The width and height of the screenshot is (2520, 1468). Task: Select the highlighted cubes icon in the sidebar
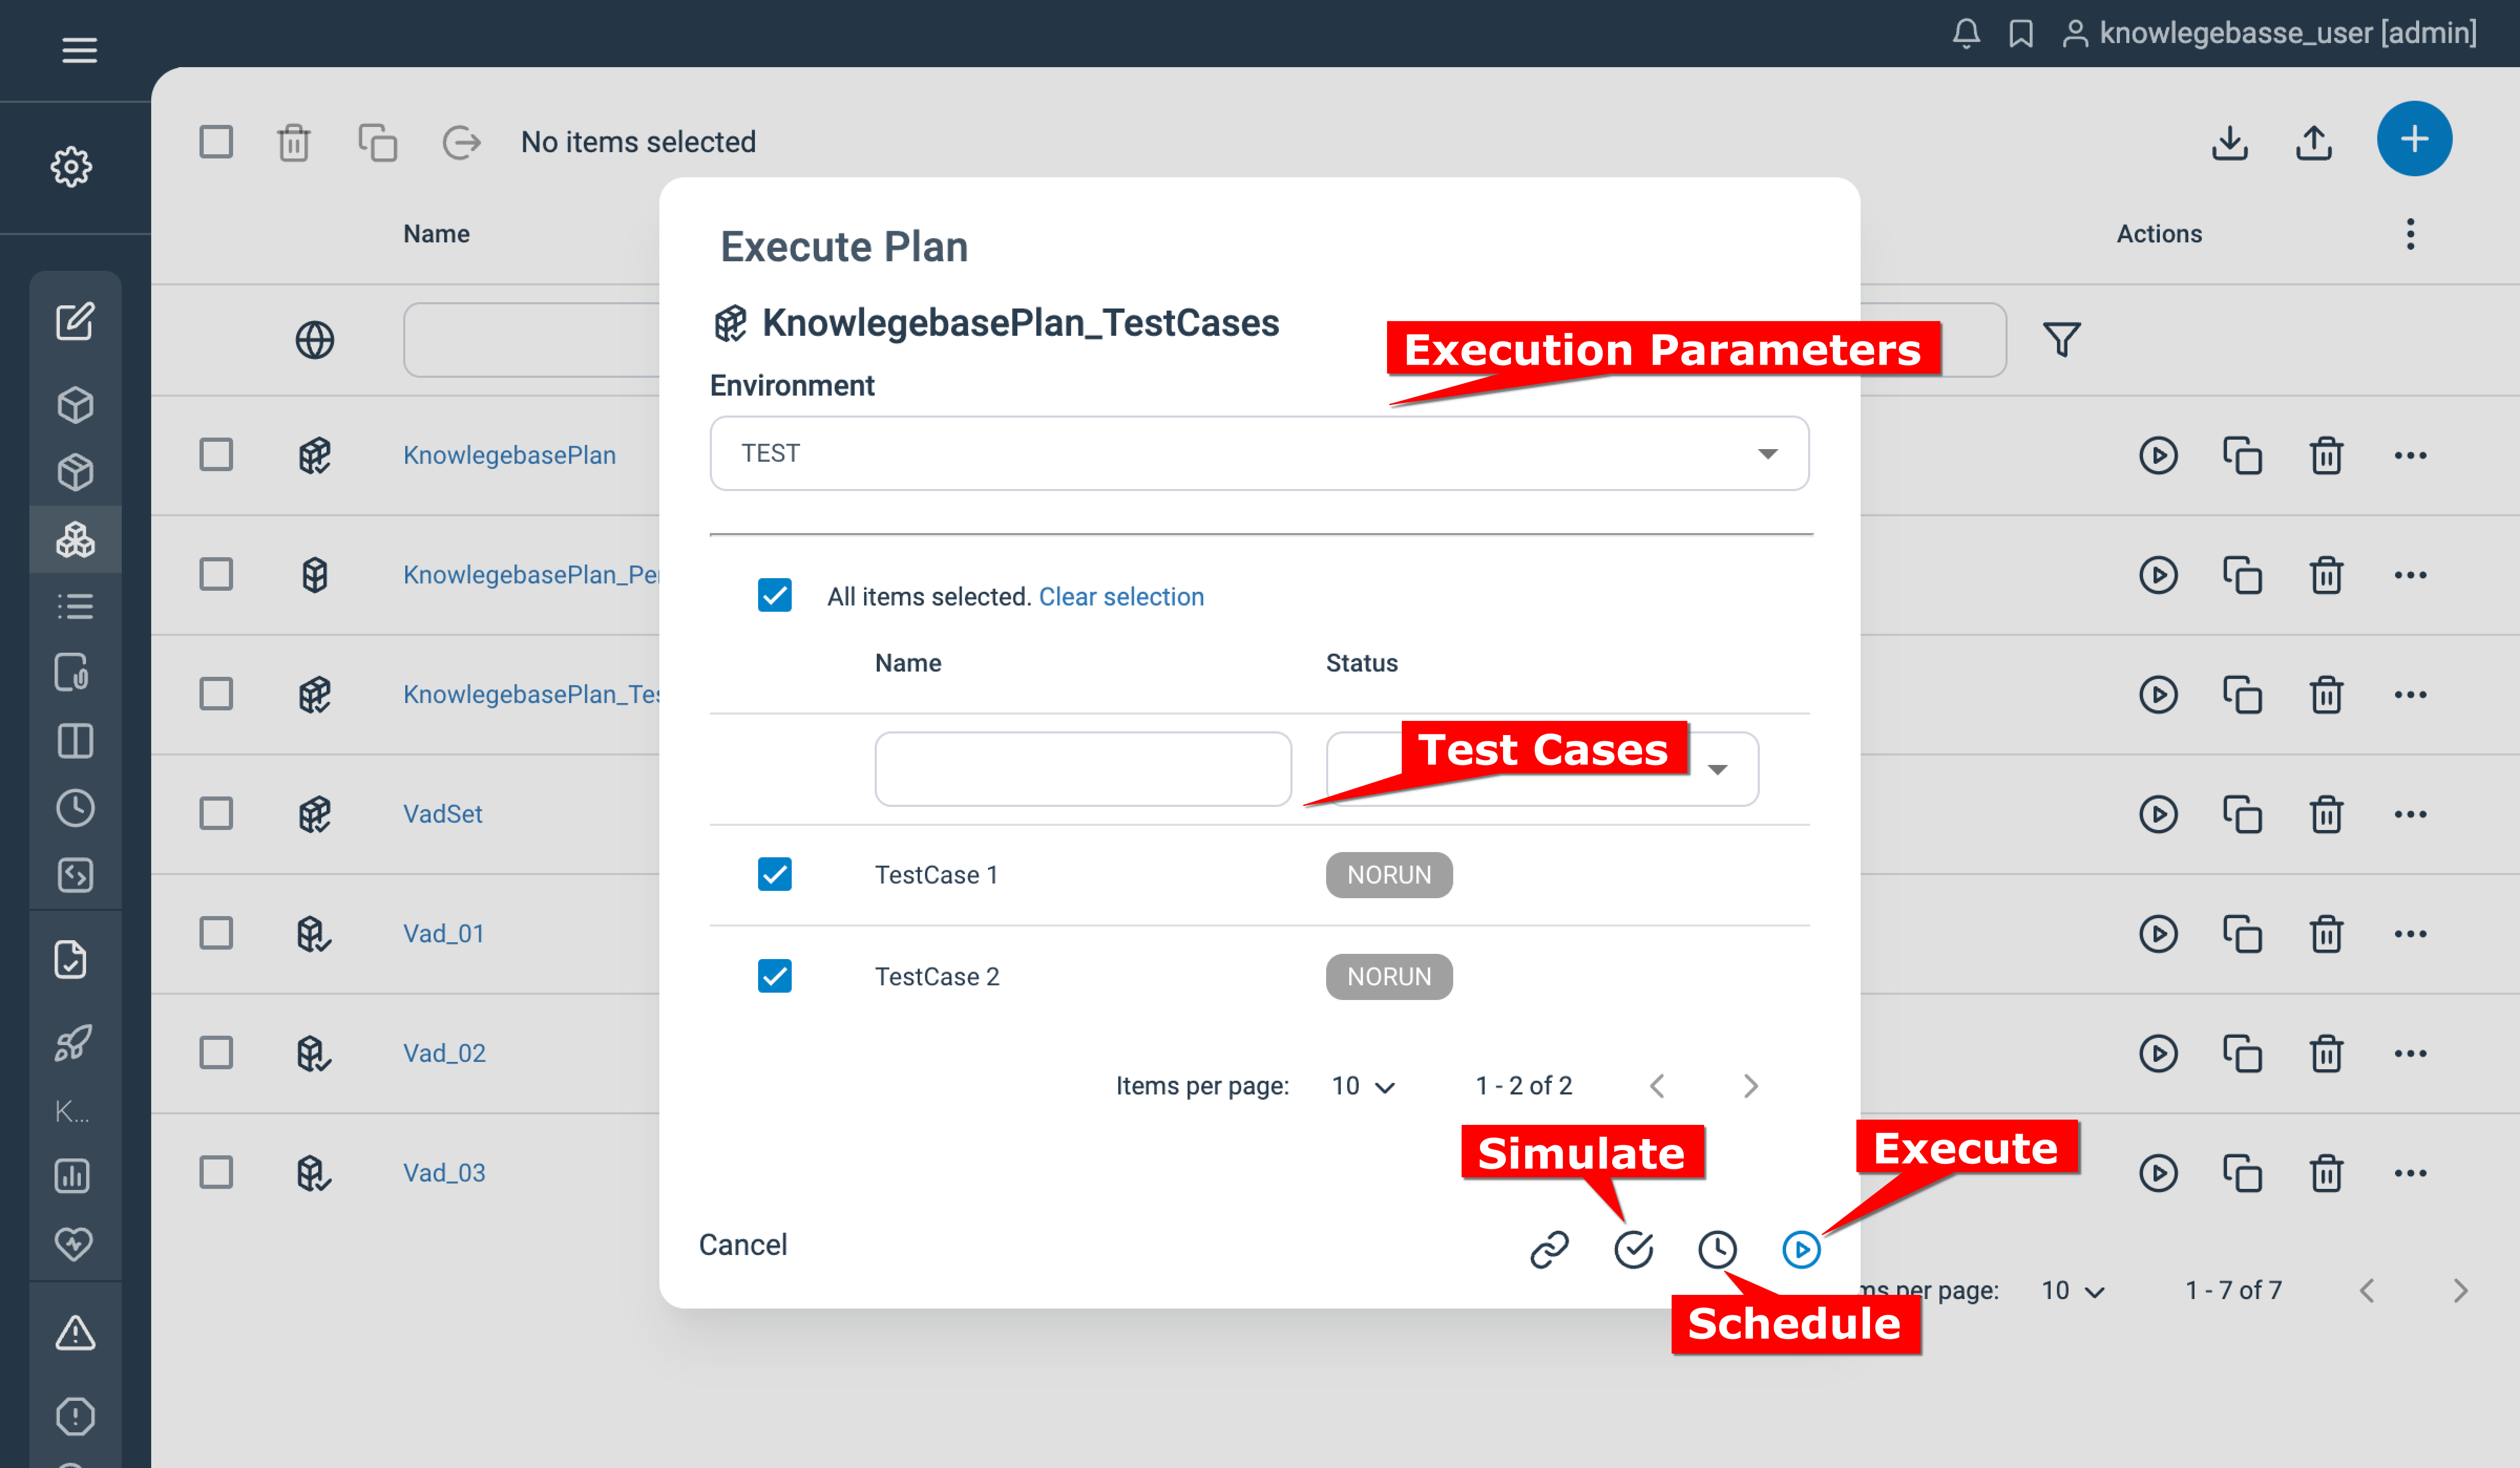(x=75, y=540)
